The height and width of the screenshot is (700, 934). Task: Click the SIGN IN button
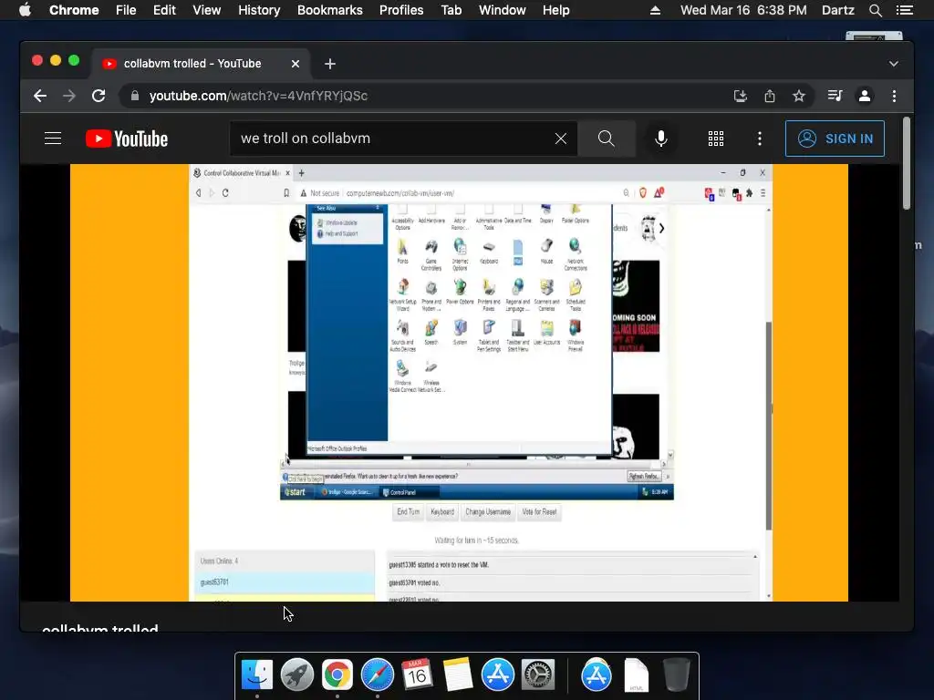pos(835,139)
